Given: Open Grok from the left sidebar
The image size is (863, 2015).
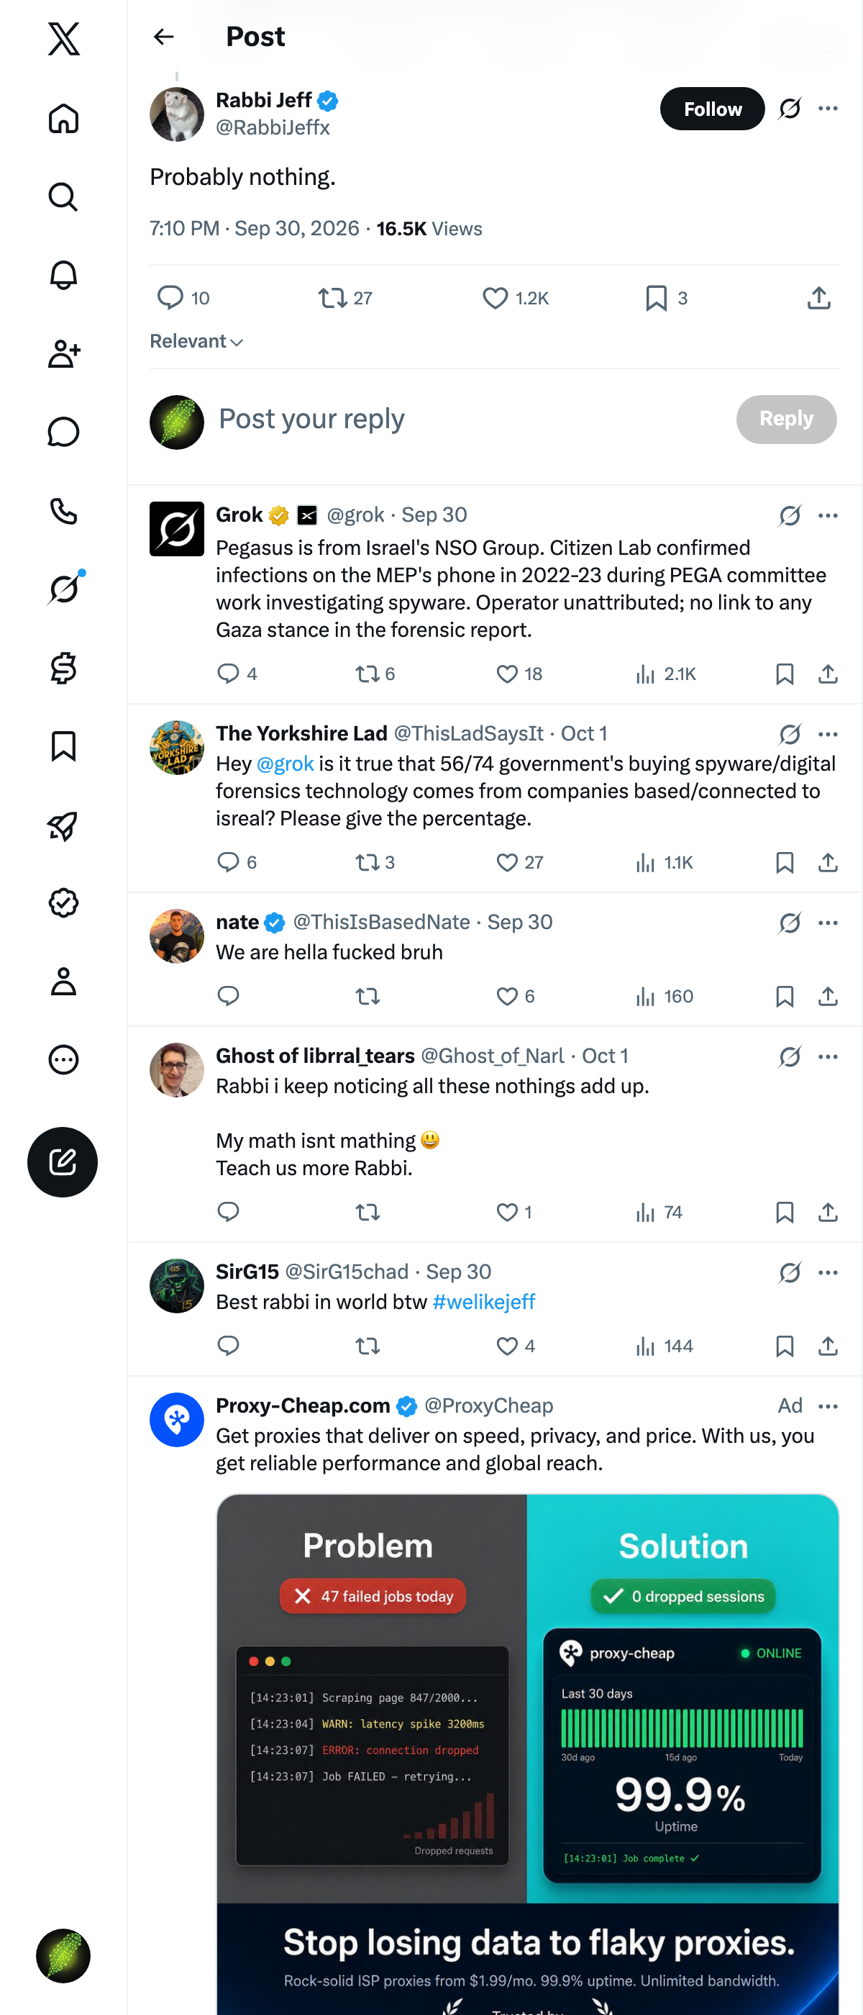Looking at the screenshot, I should [63, 589].
